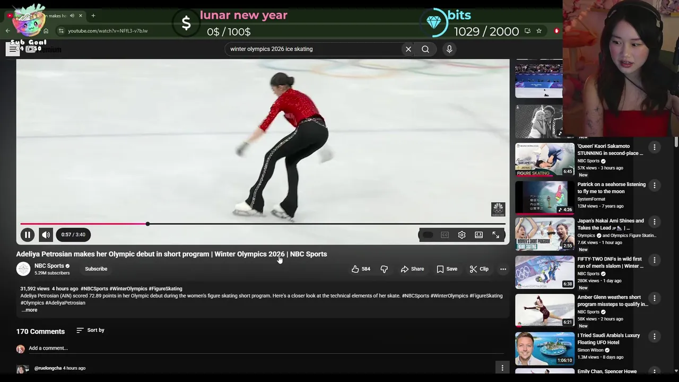The width and height of the screenshot is (679, 382).
Task: Open Saudi Arabia's Luxury UFO Hotel video
Action: point(609,339)
